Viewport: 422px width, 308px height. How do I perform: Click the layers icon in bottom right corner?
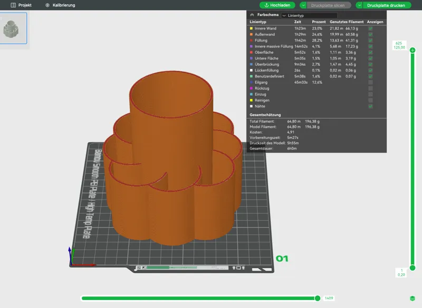[413, 299]
